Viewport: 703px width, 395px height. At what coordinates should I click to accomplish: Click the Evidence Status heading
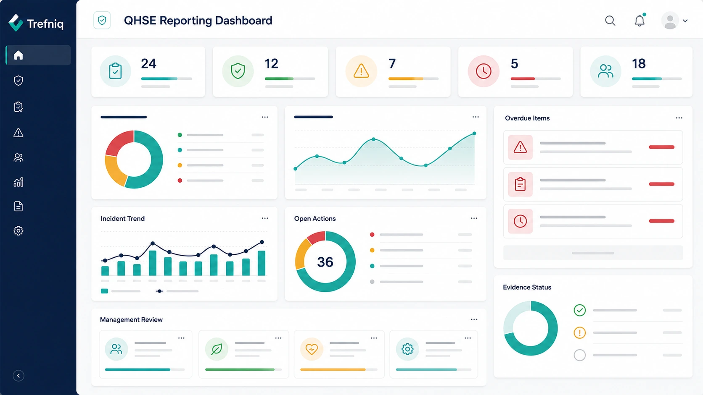pos(527,287)
